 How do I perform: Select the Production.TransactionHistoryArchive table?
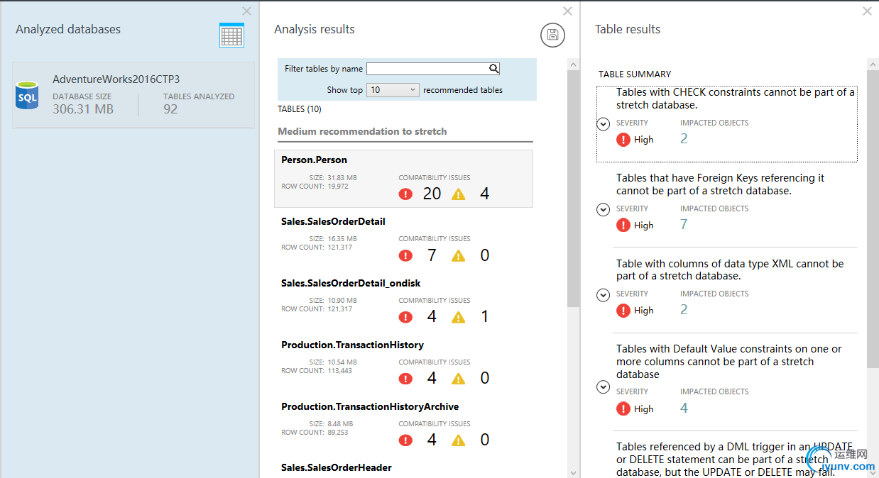pyautogui.click(x=403, y=426)
